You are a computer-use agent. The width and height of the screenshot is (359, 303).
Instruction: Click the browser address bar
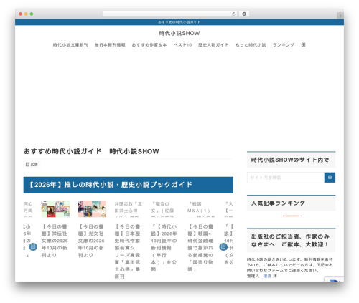point(170,14)
